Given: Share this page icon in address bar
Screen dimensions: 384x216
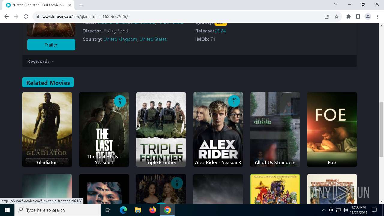Looking at the screenshot, I should (327, 16).
